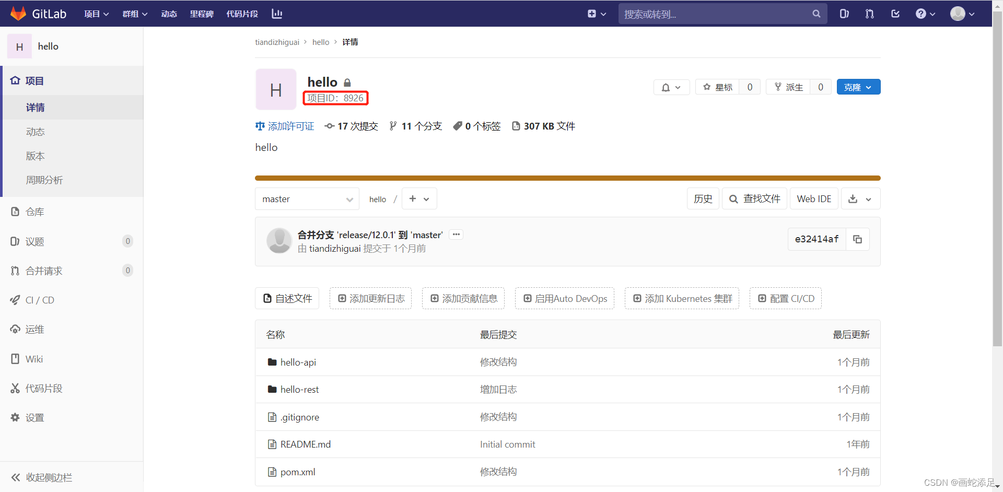Click tiandizhiguai breadcrumb link

(277, 42)
